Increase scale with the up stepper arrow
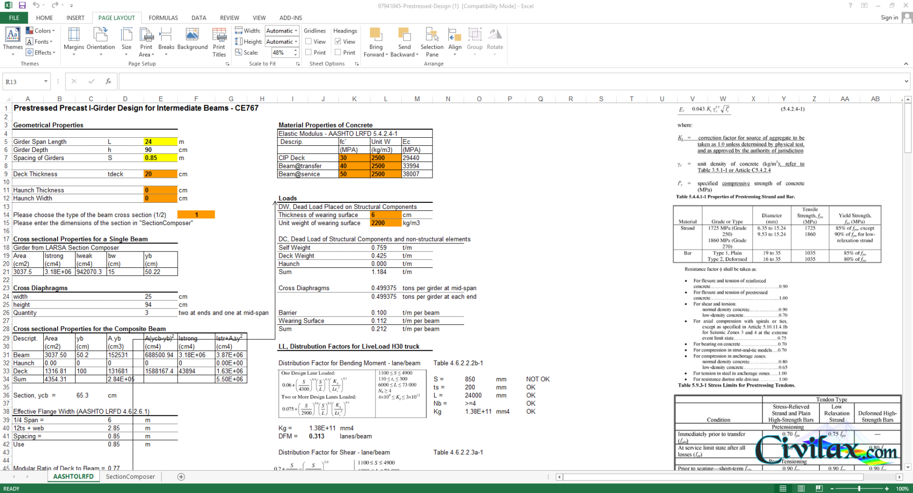This screenshot has height=493, width=913. point(295,50)
